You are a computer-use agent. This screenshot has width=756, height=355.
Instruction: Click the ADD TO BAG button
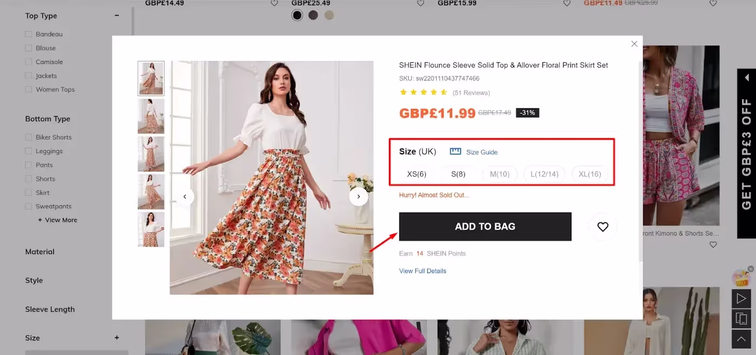click(485, 227)
